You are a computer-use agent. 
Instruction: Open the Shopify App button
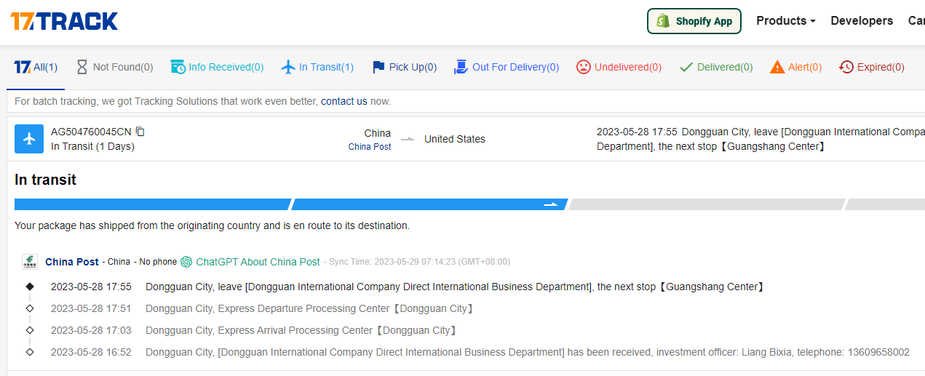[694, 21]
